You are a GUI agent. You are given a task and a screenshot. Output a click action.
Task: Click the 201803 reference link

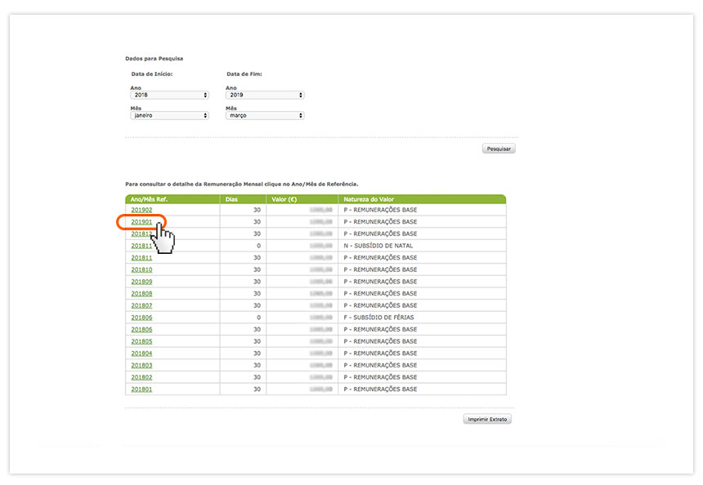pyautogui.click(x=141, y=365)
